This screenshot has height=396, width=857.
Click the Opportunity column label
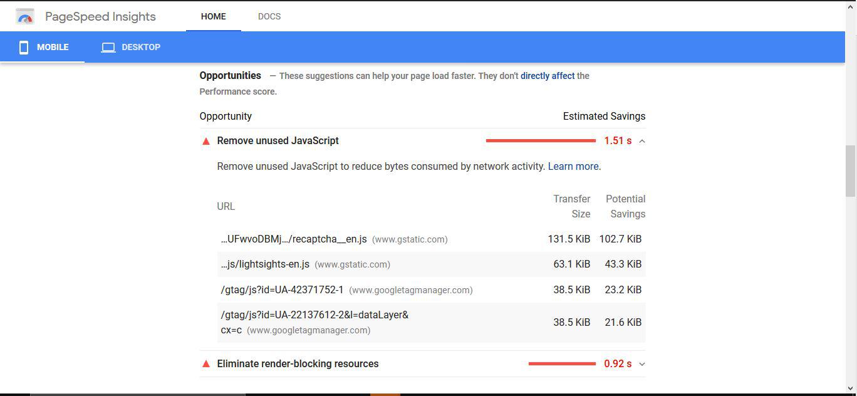(x=226, y=117)
